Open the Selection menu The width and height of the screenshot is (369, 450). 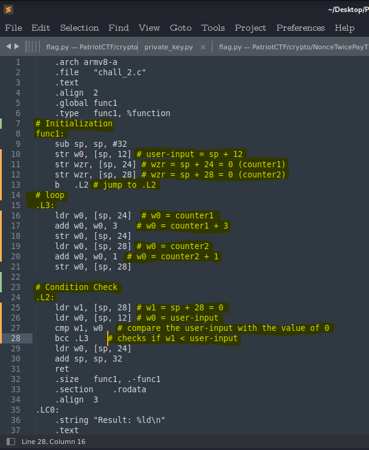79,28
